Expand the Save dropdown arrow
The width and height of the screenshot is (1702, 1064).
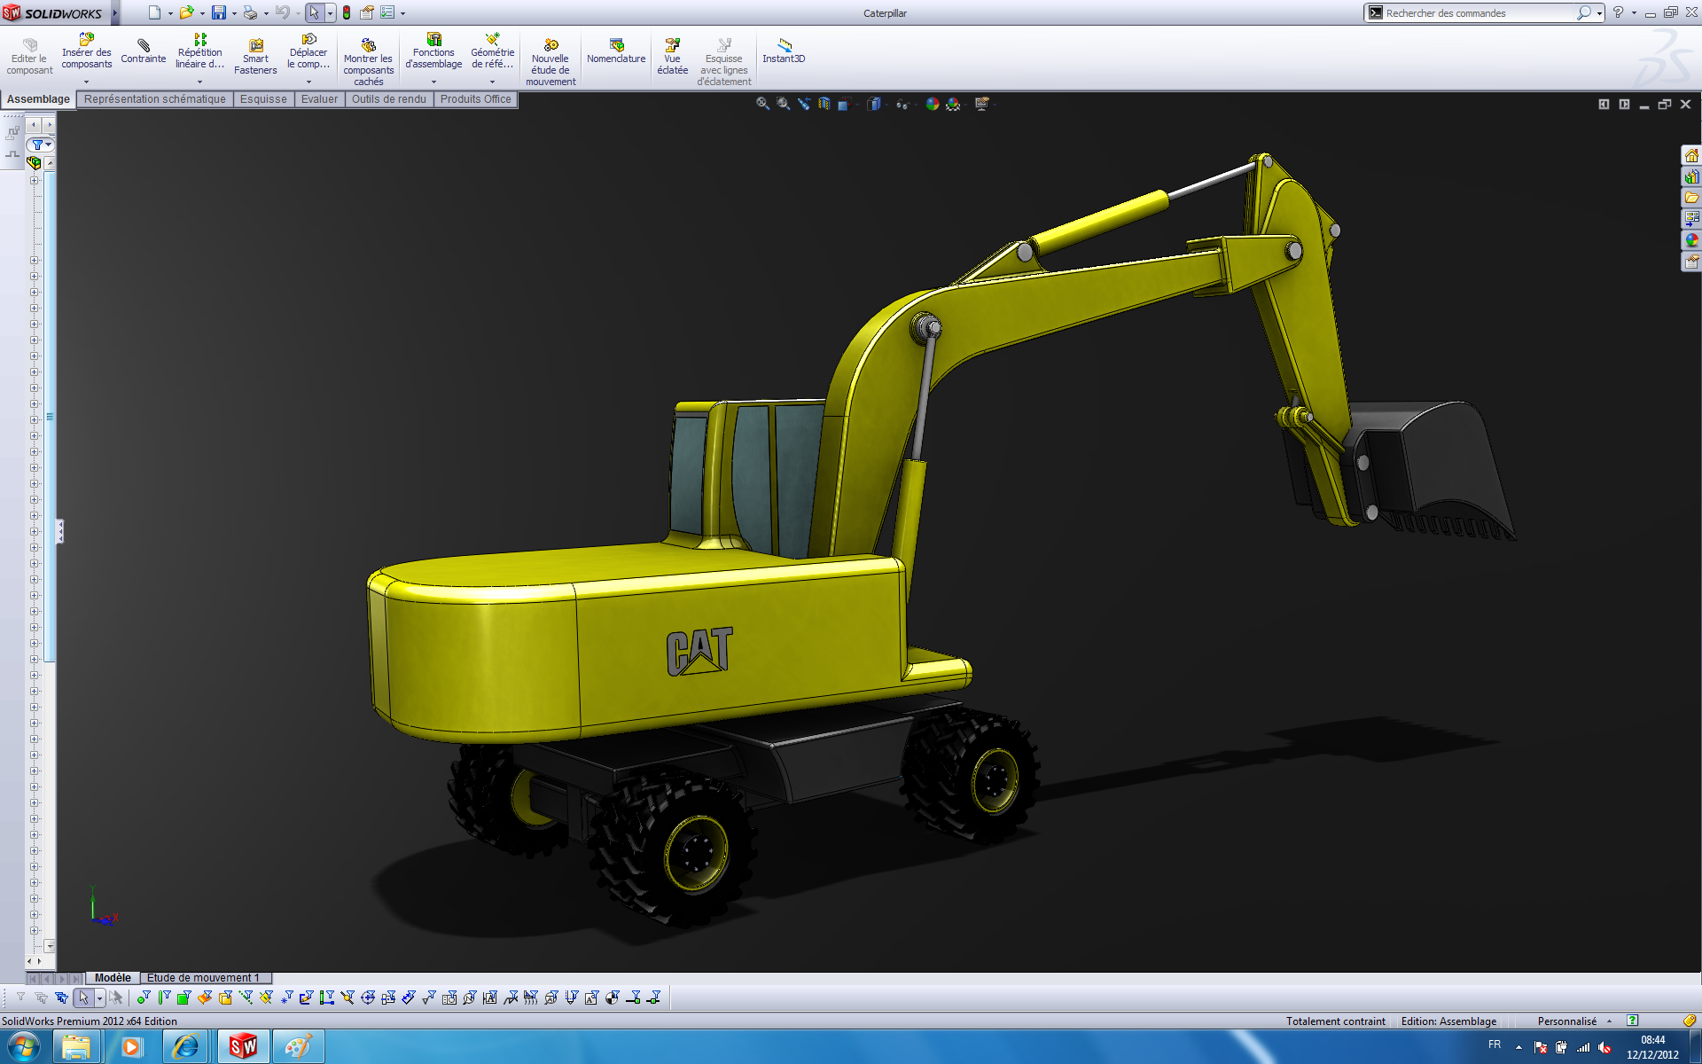[234, 13]
